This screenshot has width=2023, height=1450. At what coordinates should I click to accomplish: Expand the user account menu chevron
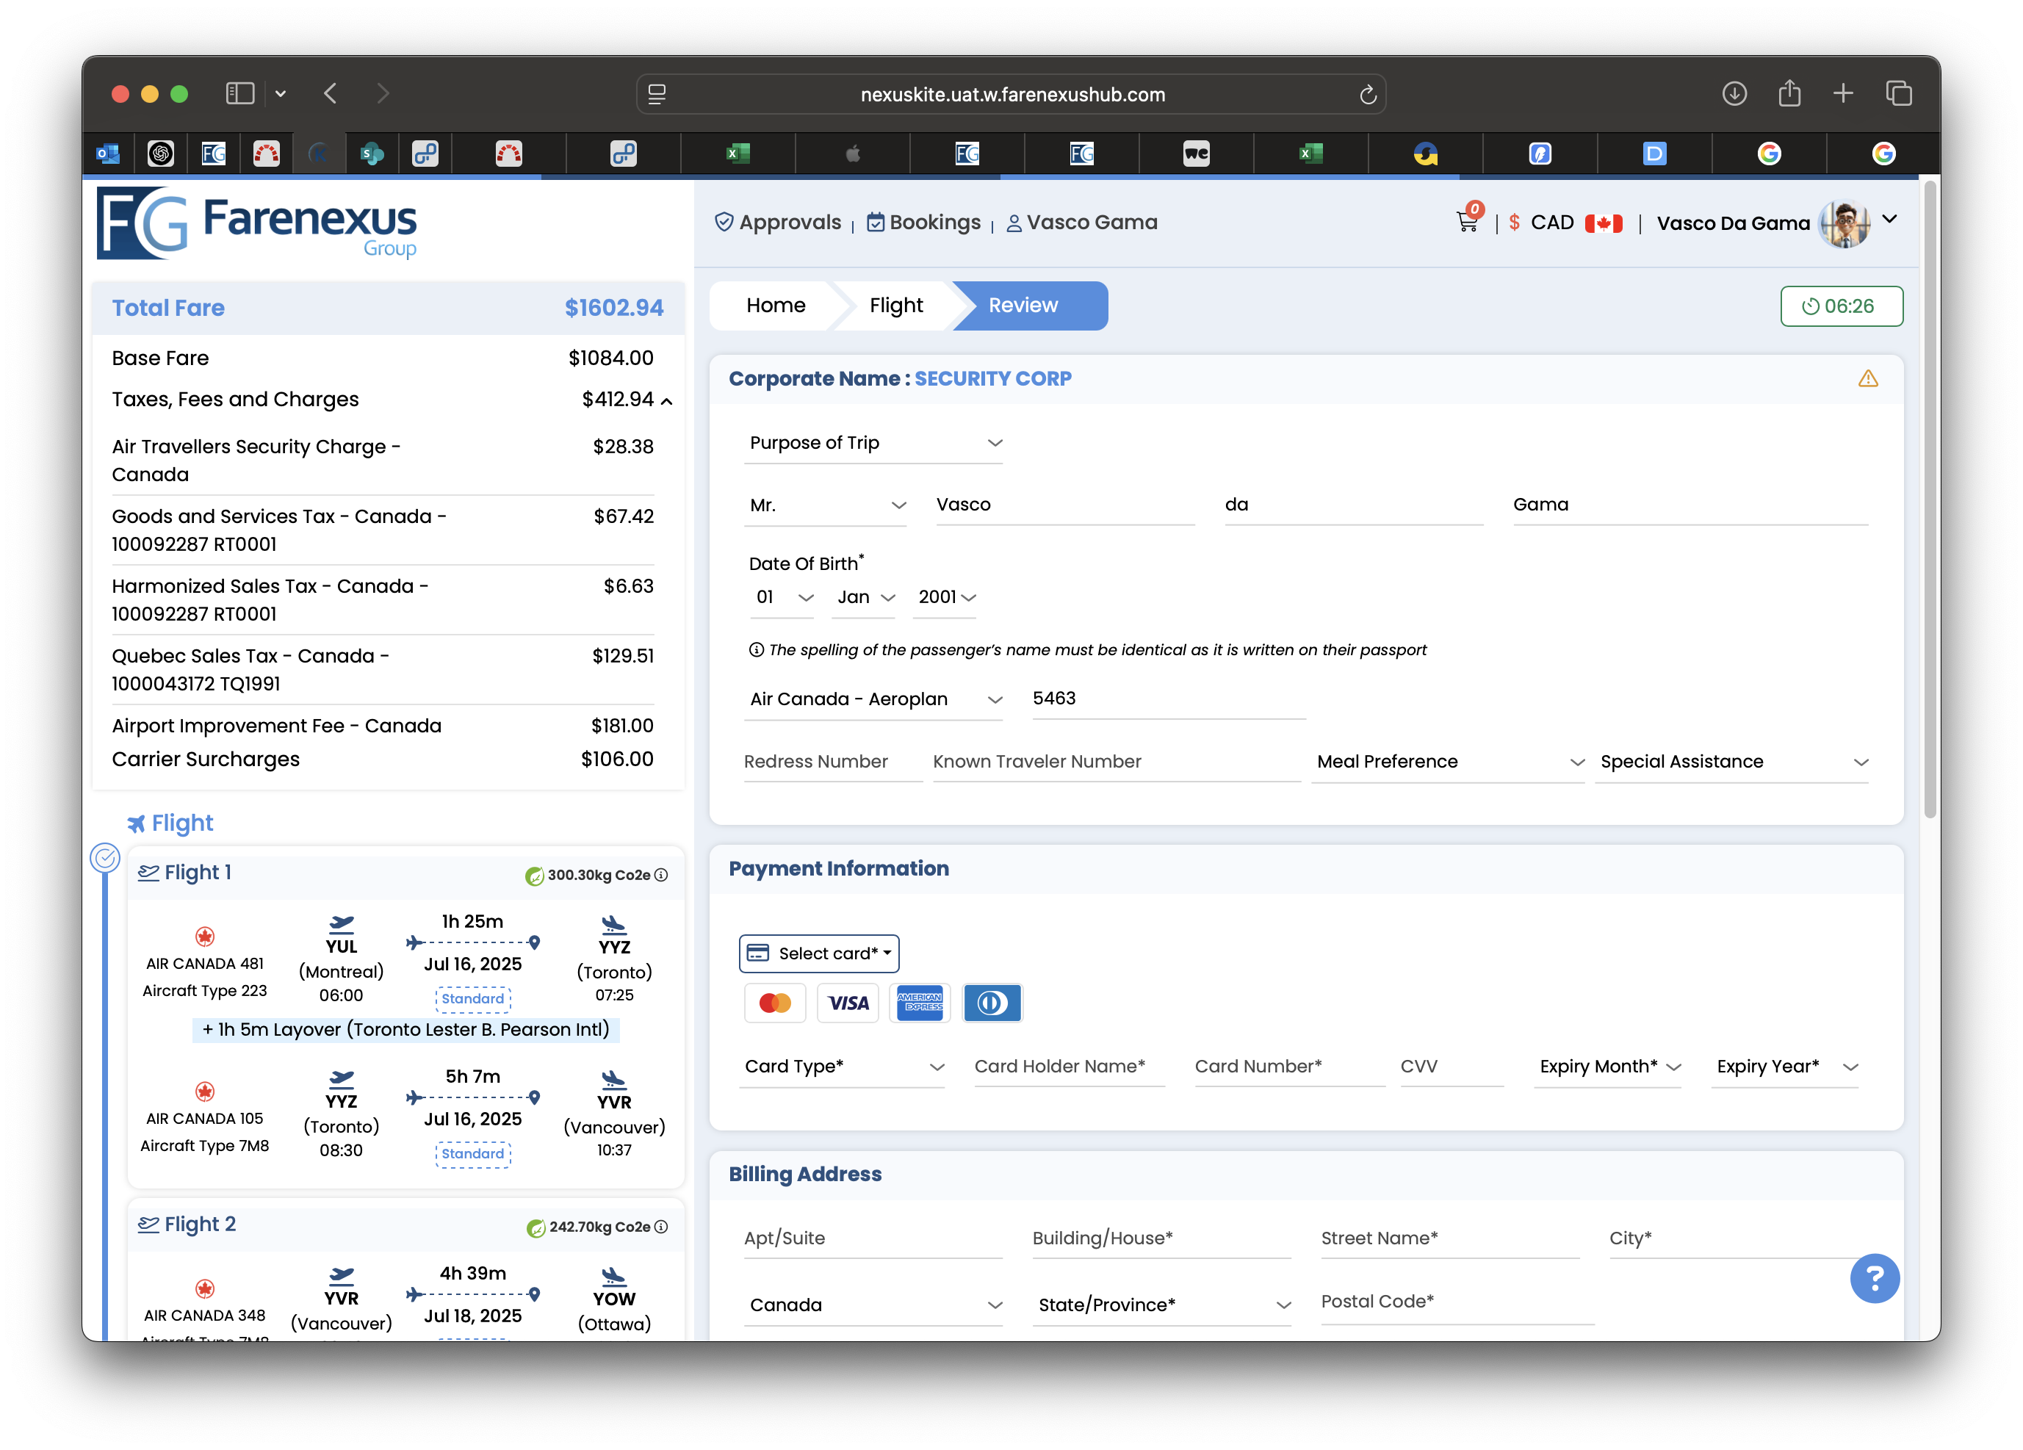[1889, 220]
